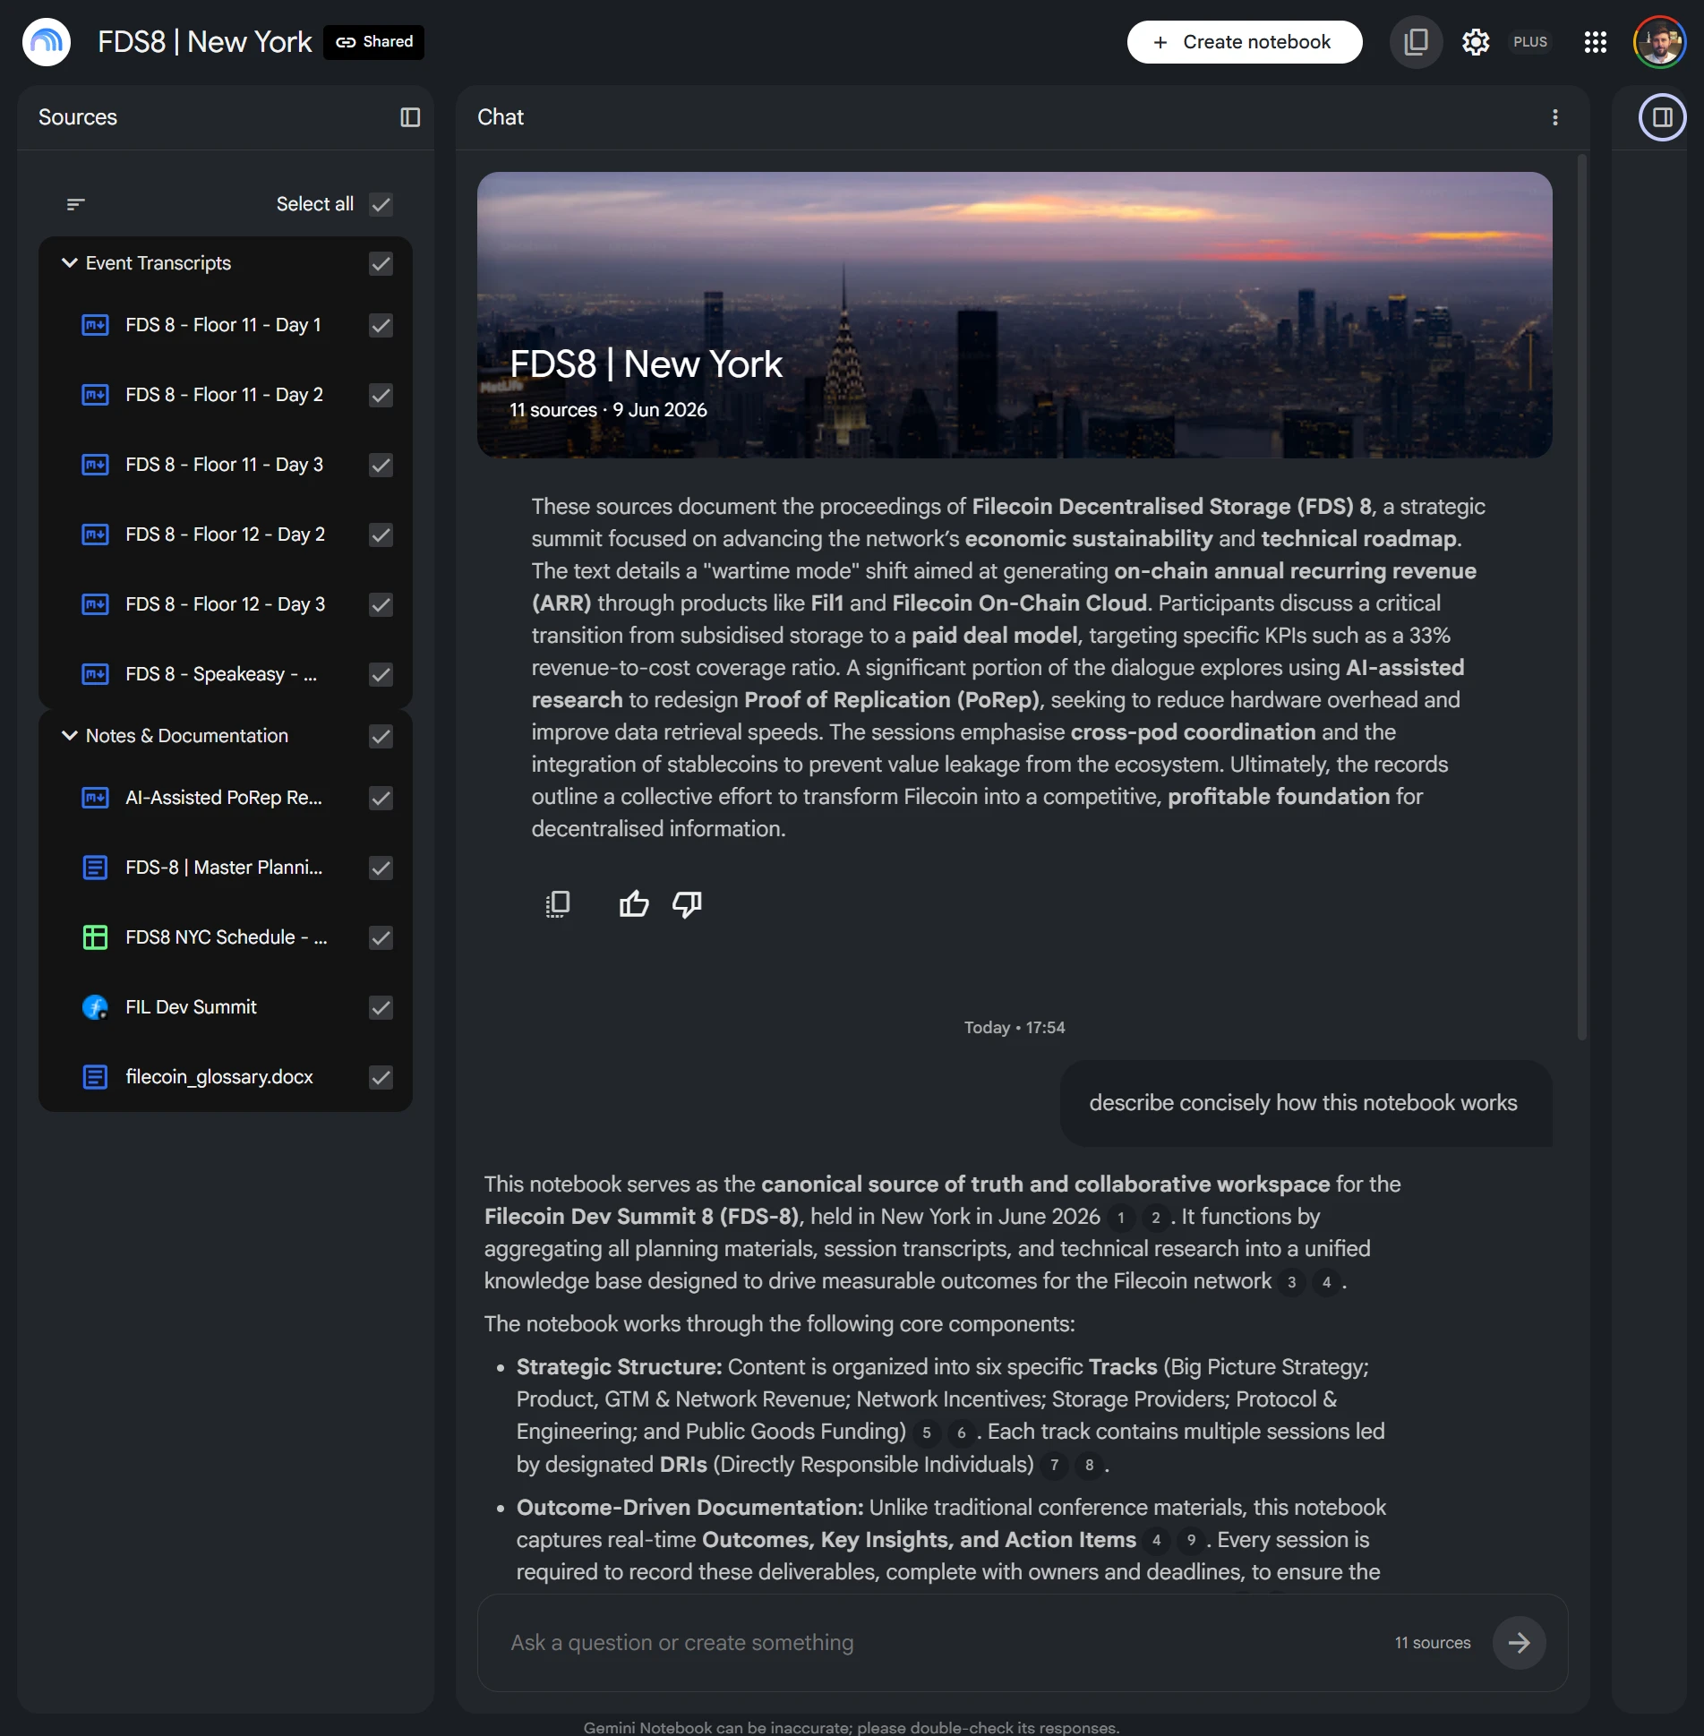Collapse the Notes & Documentation group
The width and height of the screenshot is (1704, 1736).
(x=69, y=736)
